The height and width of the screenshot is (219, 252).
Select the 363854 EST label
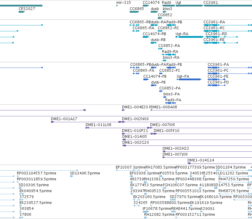click(x=27, y=209)
